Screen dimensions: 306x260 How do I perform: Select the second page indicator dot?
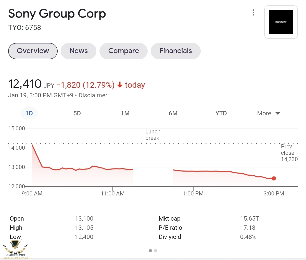156,251
